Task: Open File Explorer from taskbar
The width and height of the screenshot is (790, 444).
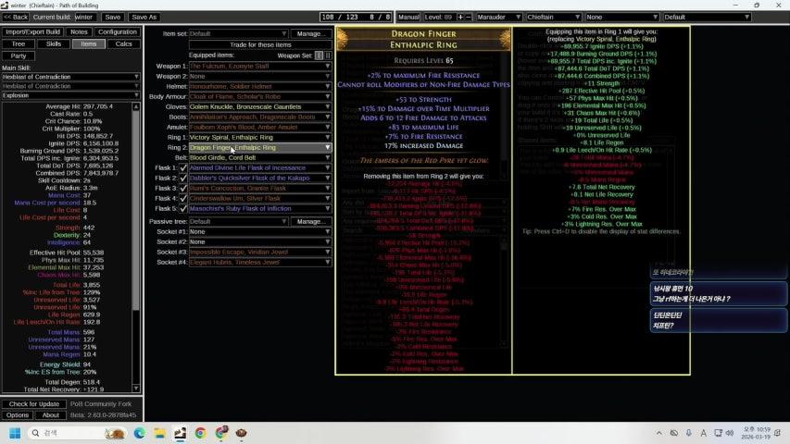Action: [x=160, y=433]
